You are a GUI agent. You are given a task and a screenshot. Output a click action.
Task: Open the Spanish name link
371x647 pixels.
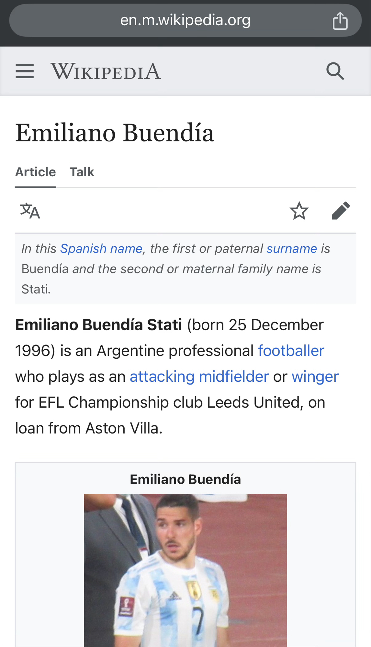tap(101, 249)
